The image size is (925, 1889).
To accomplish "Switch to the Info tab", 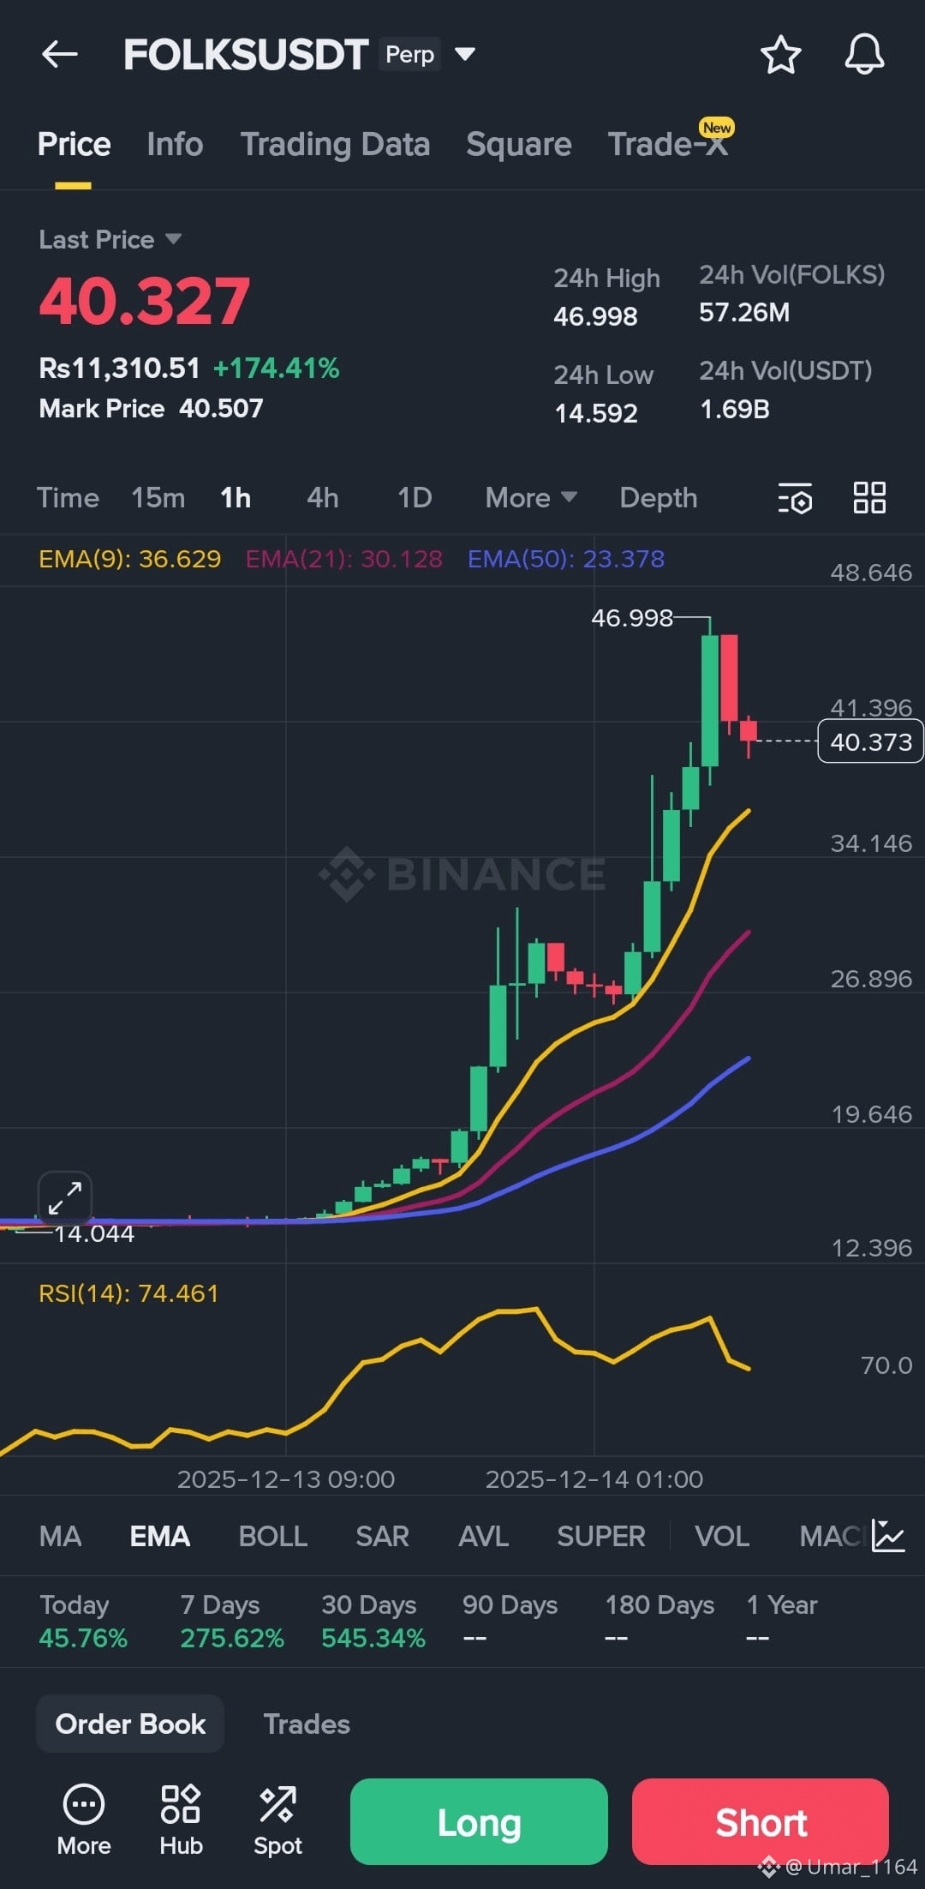I will (175, 144).
